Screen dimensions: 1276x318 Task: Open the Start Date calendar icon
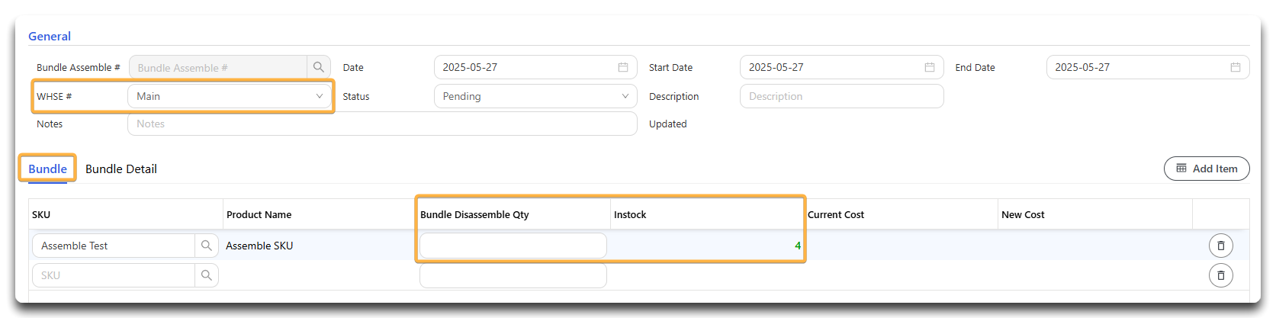[x=930, y=67]
